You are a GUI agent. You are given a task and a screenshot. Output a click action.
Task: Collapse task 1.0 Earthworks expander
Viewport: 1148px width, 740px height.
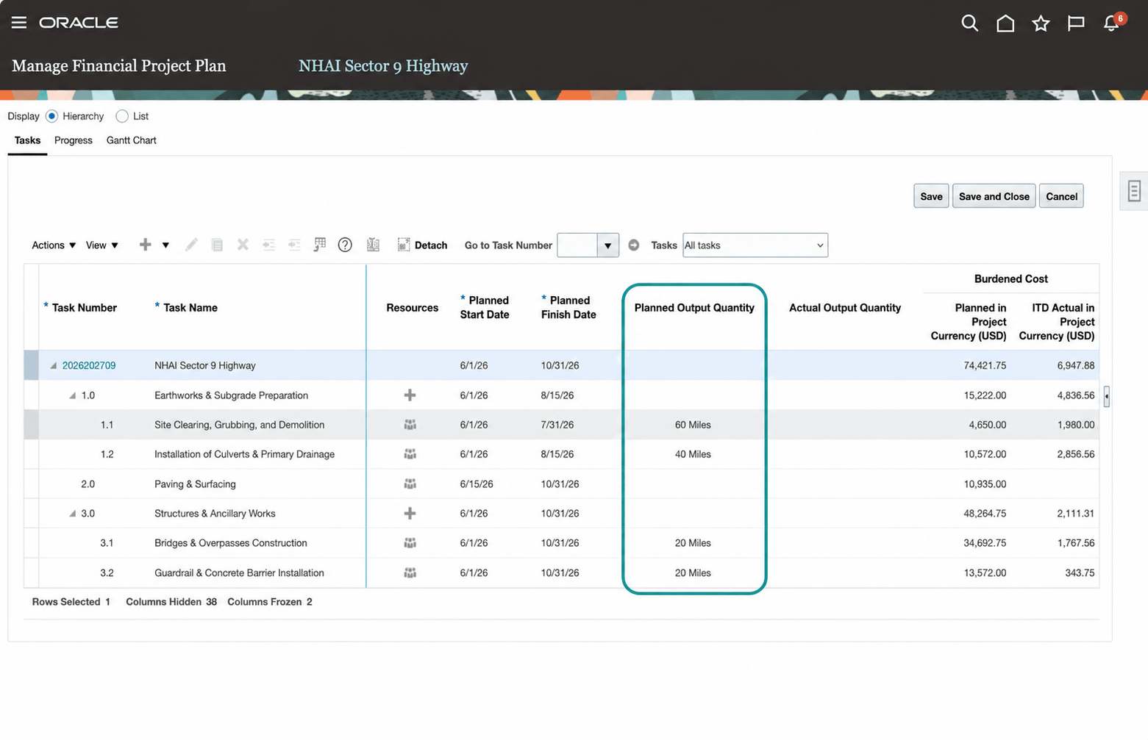coord(72,395)
